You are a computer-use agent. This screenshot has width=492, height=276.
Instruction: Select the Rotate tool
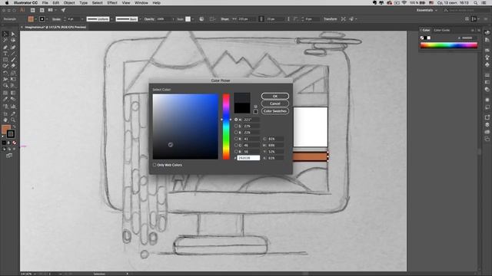5,73
